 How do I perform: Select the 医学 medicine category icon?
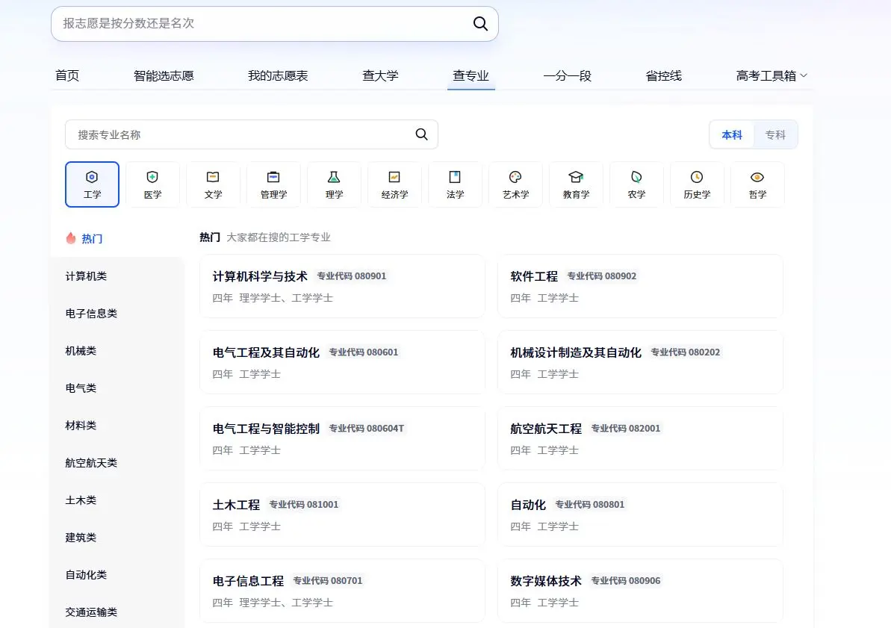coord(152,184)
